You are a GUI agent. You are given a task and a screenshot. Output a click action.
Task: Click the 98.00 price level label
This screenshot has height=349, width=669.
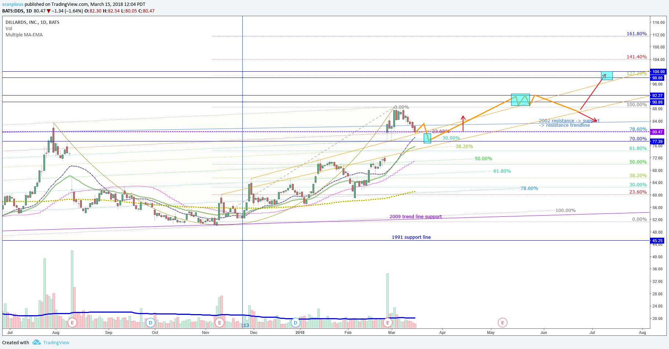(x=657, y=78)
